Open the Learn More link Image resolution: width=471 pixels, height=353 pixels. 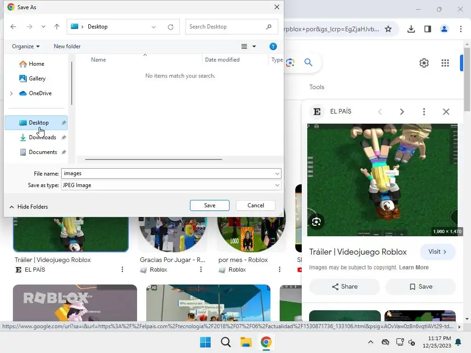pos(414,268)
